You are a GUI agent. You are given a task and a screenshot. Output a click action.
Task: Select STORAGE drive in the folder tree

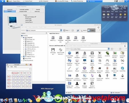[30, 55]
